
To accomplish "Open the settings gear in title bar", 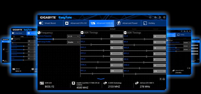I will tap(150, 18).
